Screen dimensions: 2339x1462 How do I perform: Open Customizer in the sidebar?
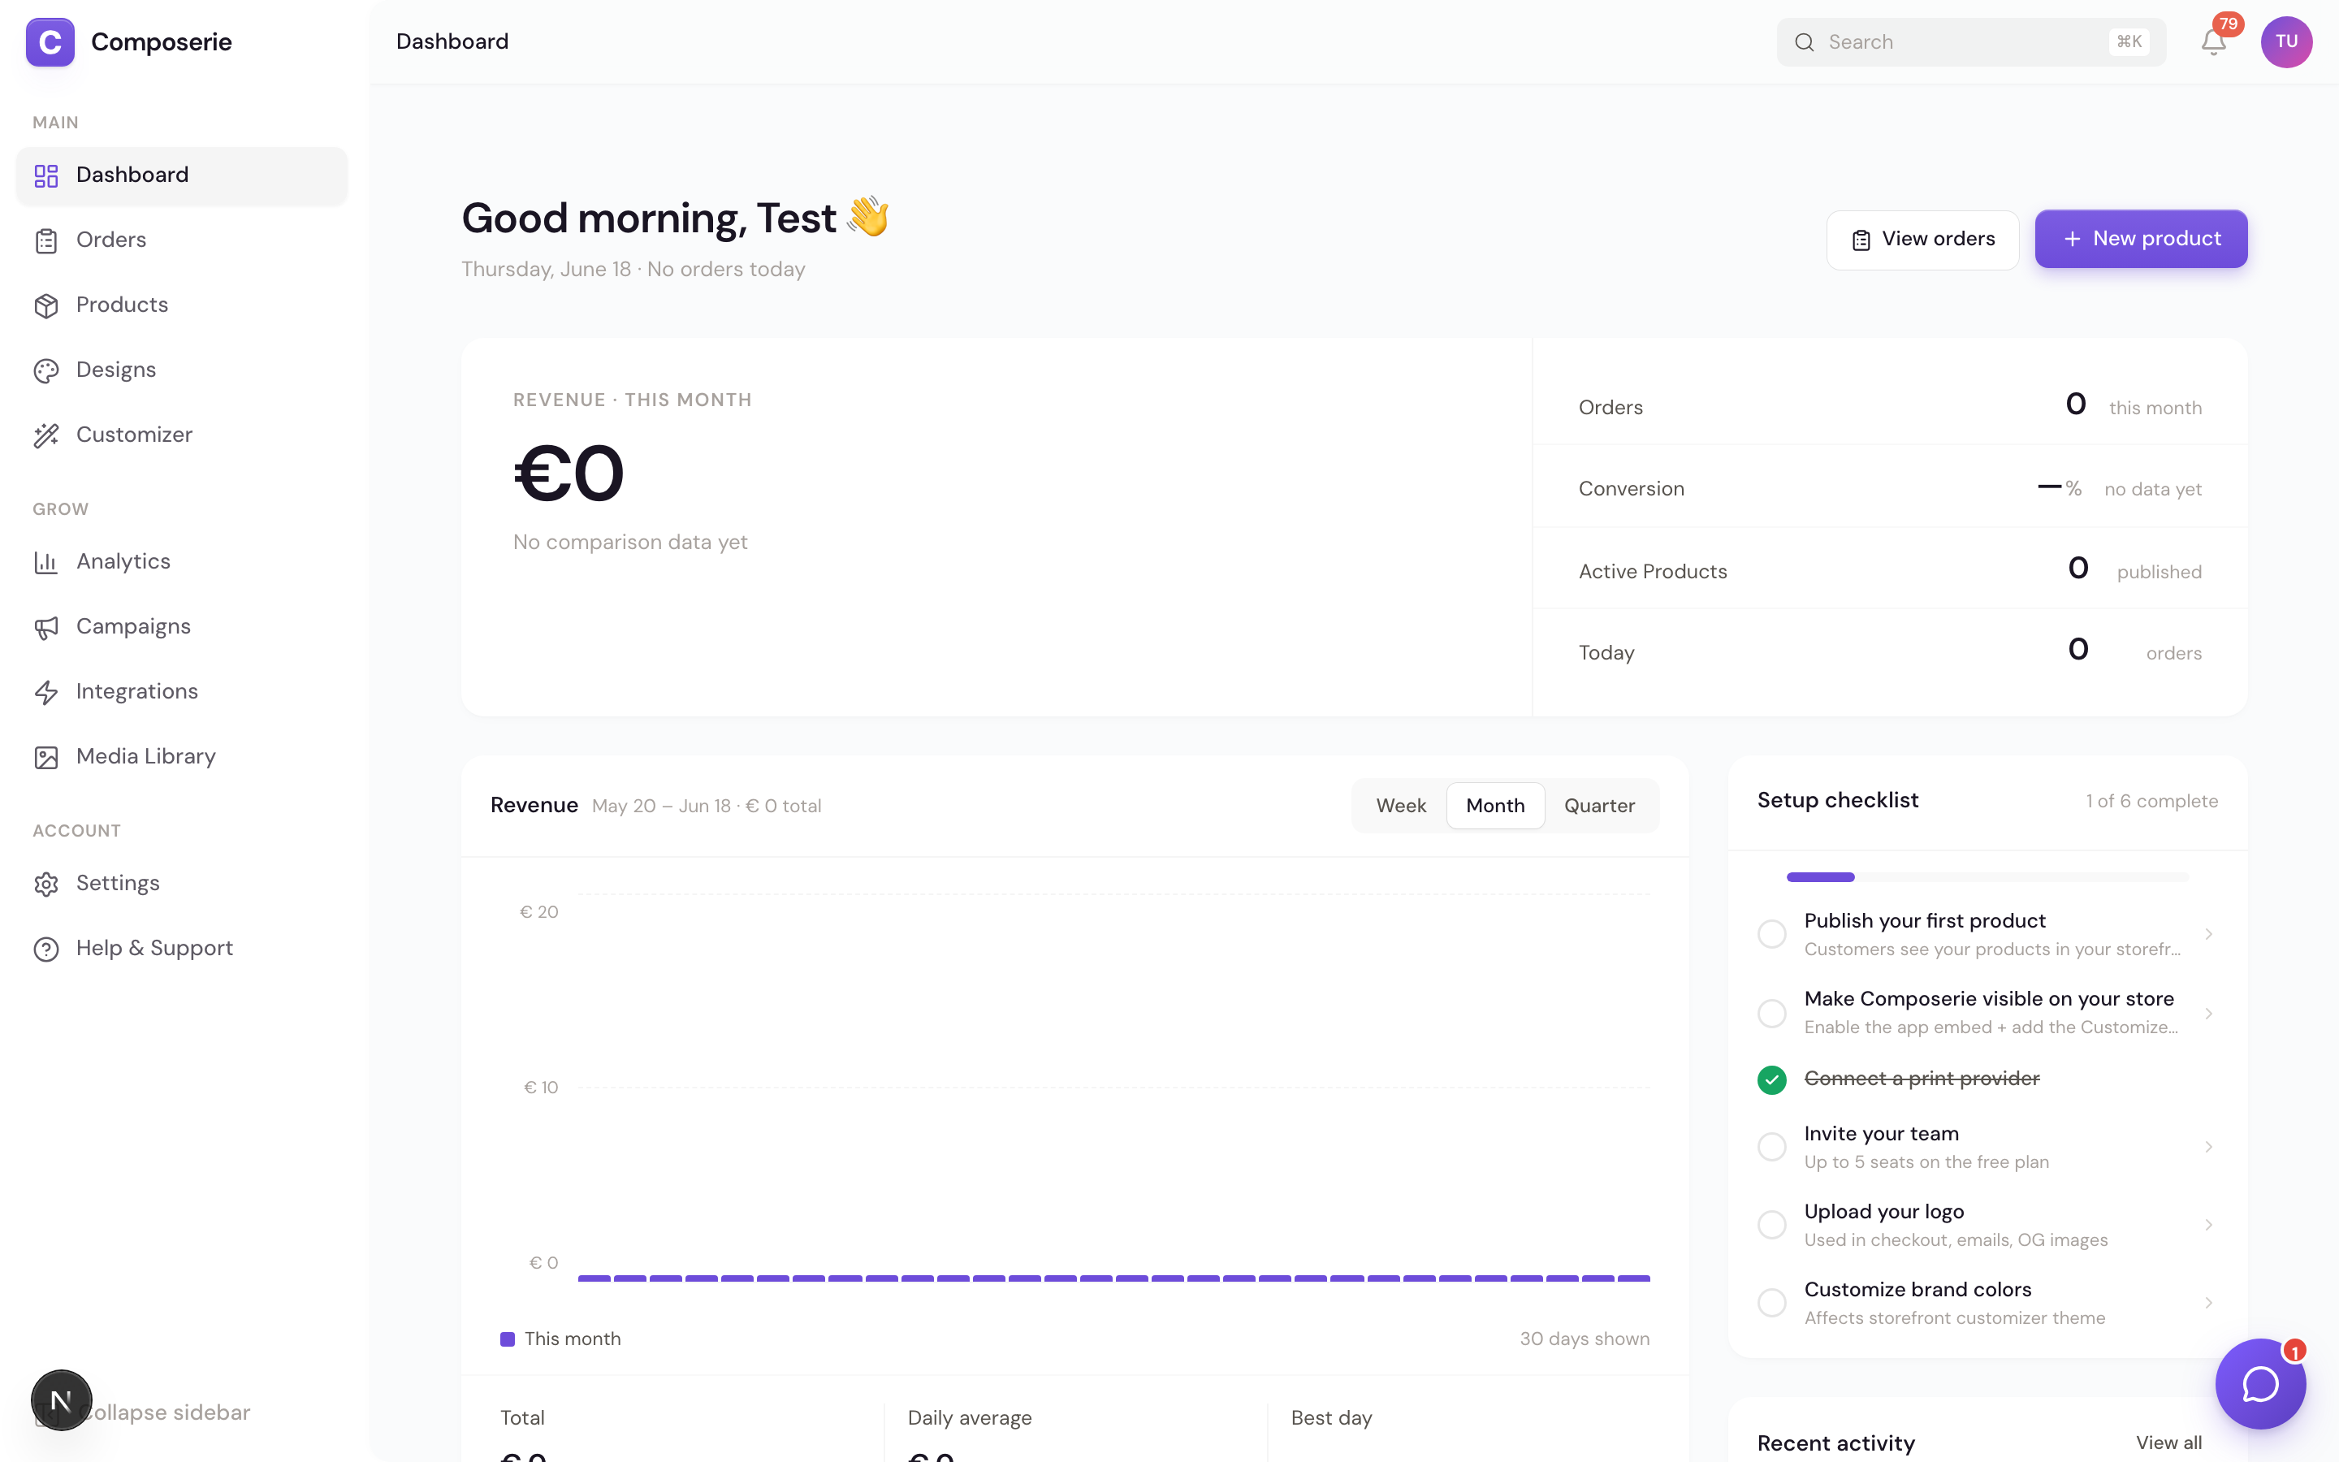point(182,435)
